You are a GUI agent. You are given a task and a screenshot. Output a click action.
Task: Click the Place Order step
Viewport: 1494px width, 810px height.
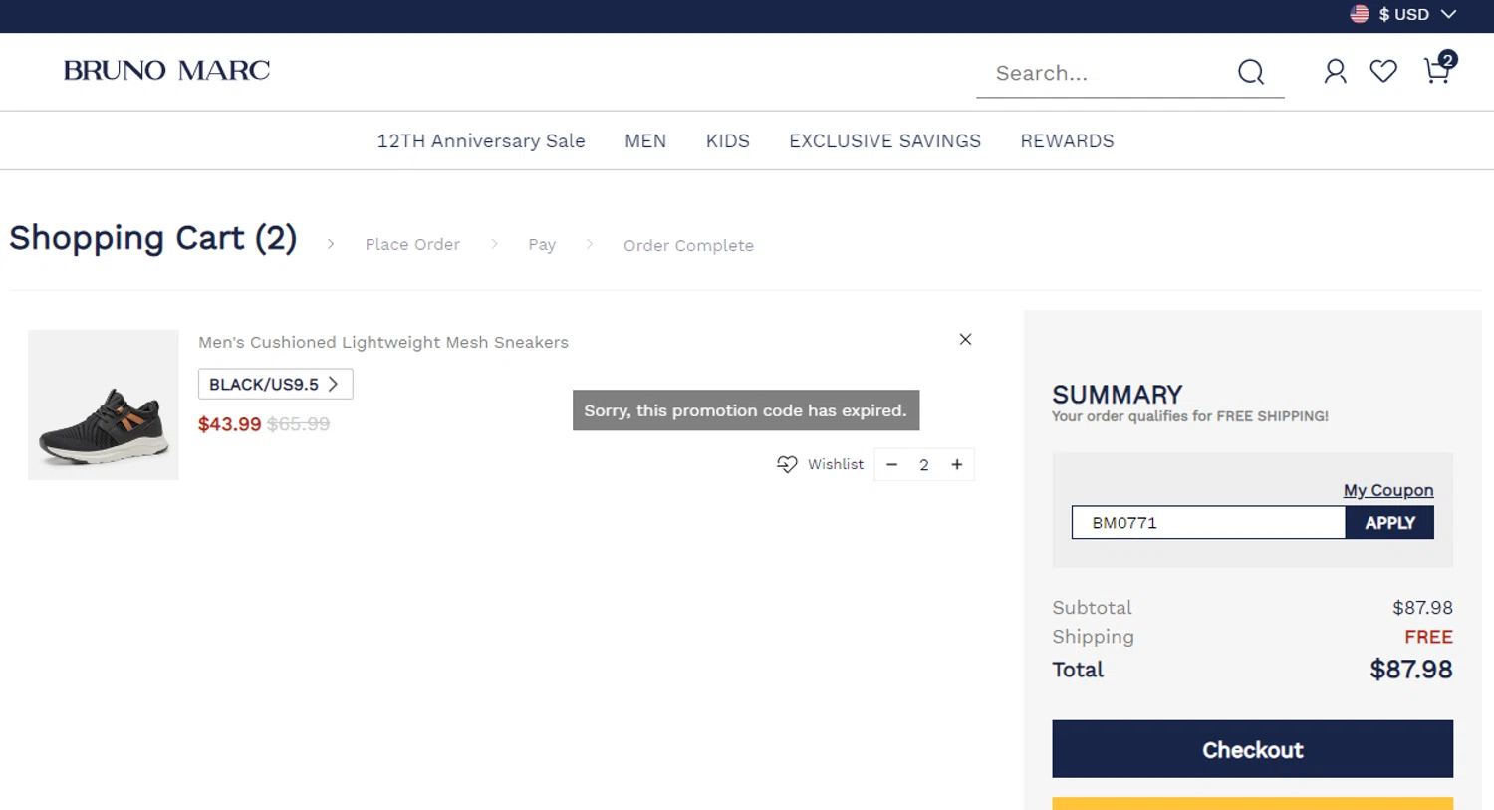[x=412, y=244]
